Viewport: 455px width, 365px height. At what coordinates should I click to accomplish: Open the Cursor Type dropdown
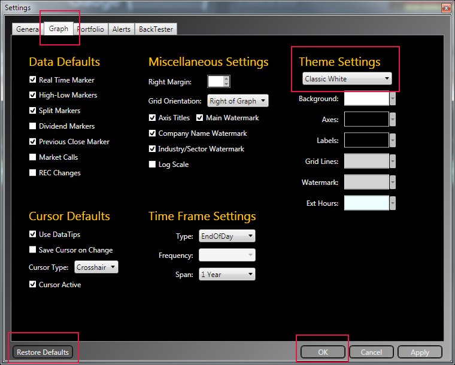tap(96, 267)
